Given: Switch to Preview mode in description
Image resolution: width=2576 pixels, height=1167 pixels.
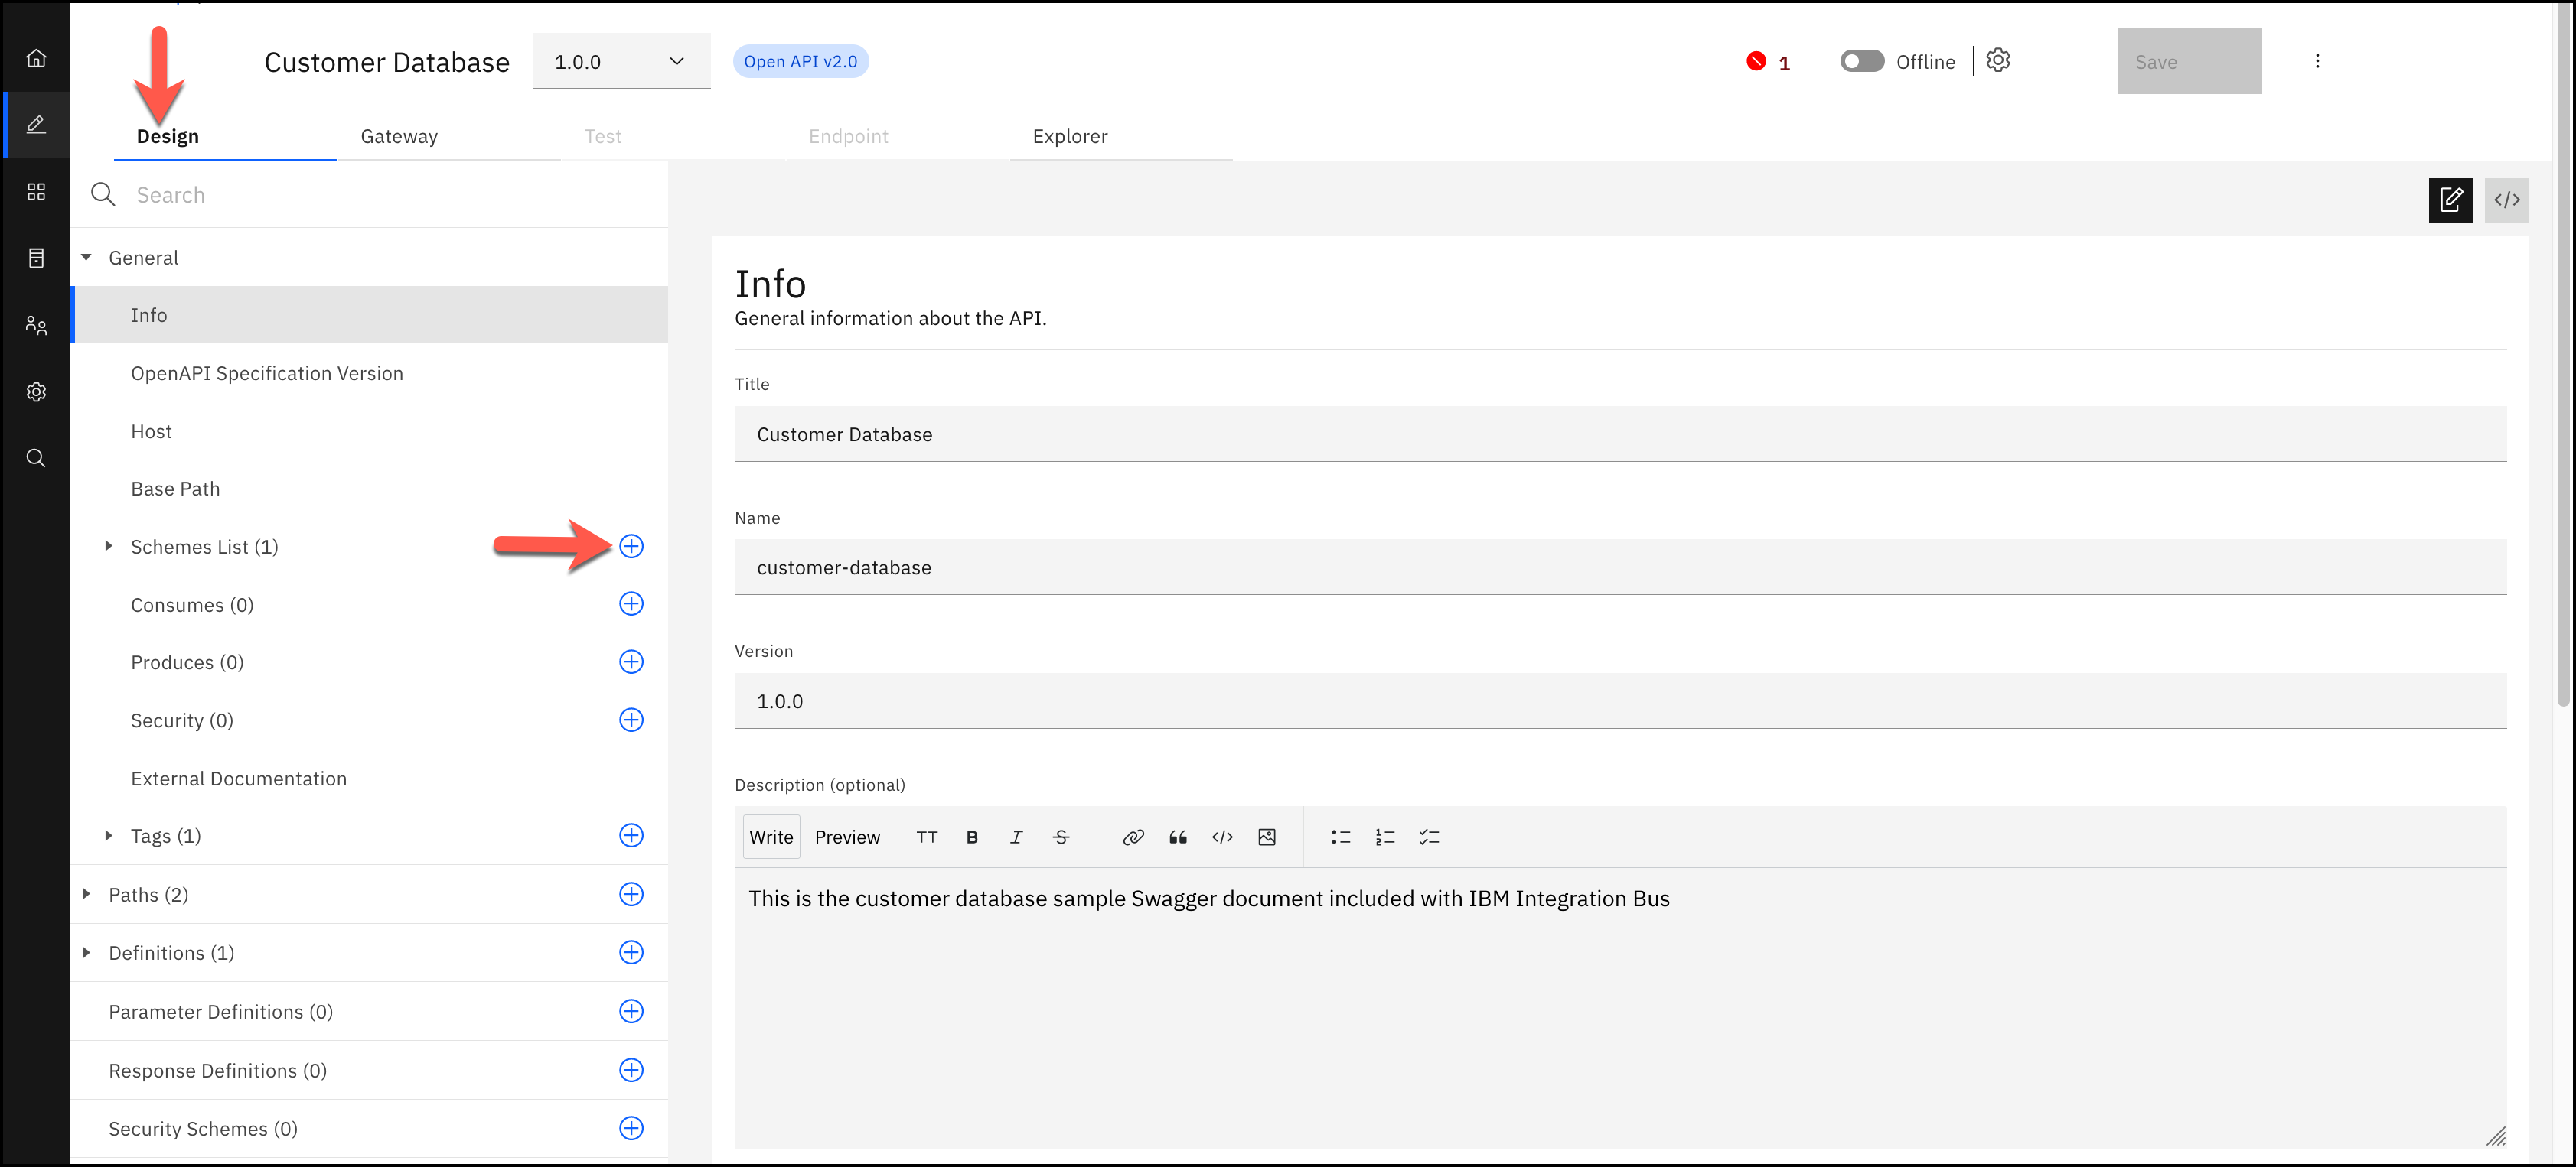Looking at the screenshot, I should point(846,837).
